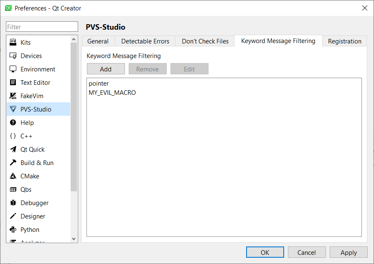Apply the current settings

coord(349,252)
